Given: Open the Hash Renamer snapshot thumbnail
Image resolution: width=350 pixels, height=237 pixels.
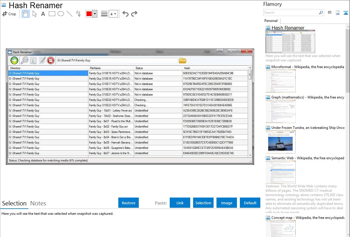Looking at the screenshot, I should click(x=290, y=42).
